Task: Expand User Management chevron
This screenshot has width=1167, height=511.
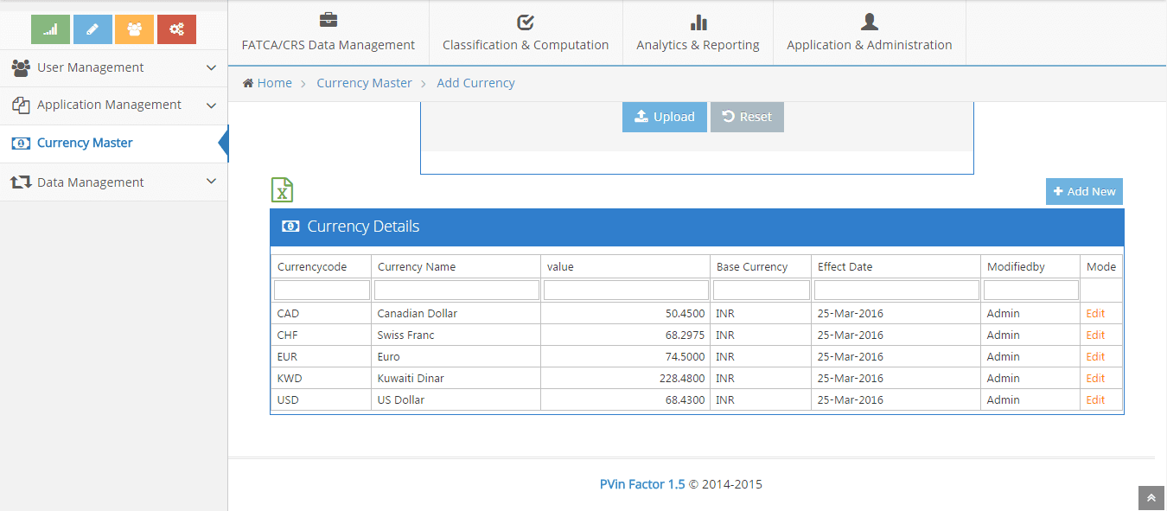Action: pyautogui.click(x=212, y=67)
